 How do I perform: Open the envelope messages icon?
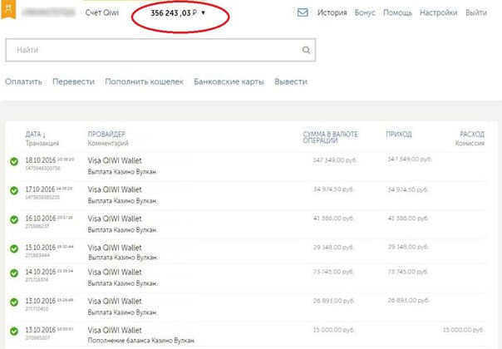point(303,12)
